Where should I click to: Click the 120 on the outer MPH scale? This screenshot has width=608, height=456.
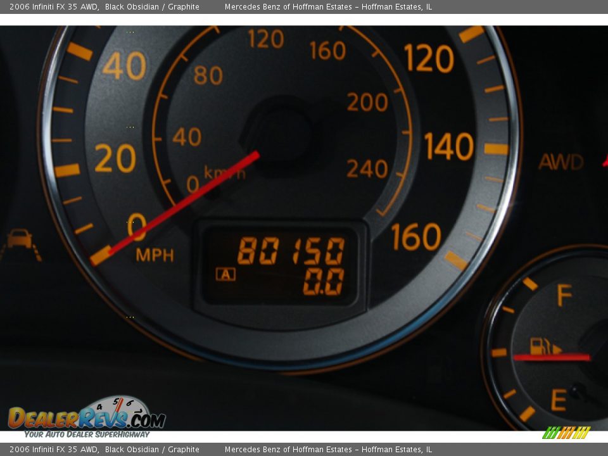coord(429,58)
